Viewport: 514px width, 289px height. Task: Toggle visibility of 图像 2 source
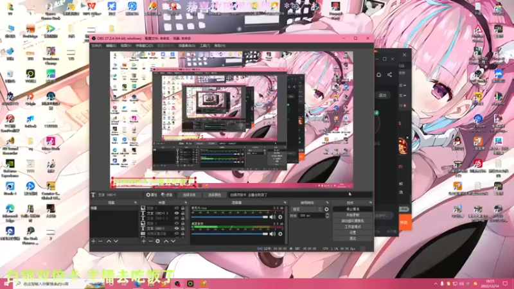point(177,223)
